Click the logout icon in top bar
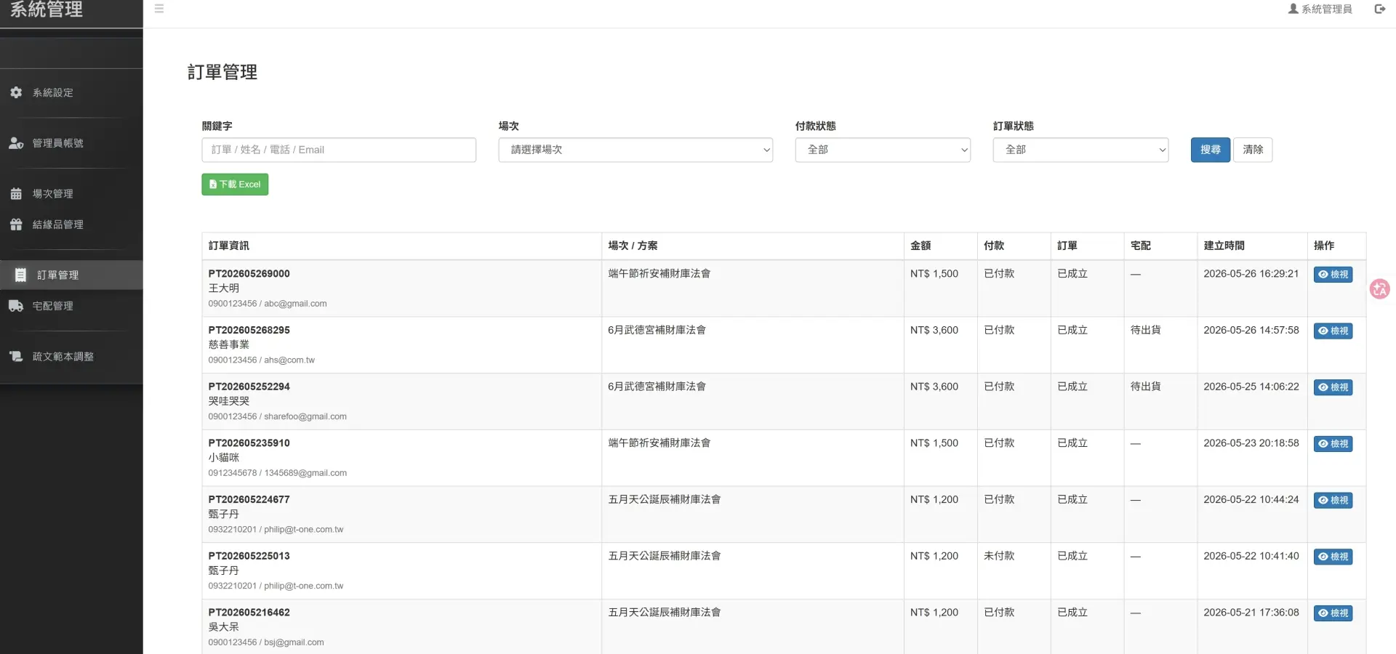The width and height of the screenshot is (1396, 654). pos(1379,9)
